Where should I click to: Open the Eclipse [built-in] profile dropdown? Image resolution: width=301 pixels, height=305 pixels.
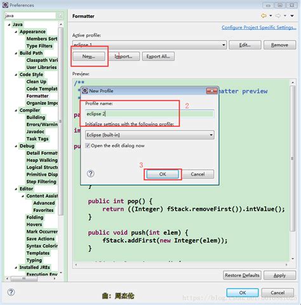pos(150,135)
